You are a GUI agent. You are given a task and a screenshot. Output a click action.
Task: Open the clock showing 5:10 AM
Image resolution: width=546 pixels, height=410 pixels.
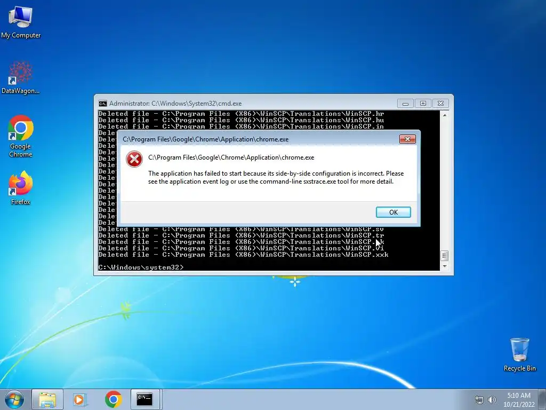pyautogui.click(x=519, y=396)
